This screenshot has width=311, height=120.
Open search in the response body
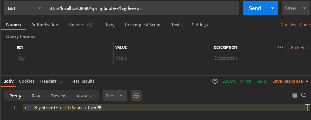point(304,95)
